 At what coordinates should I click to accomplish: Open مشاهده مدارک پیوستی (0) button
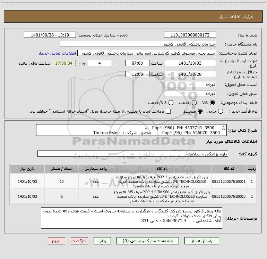(148, 241)
